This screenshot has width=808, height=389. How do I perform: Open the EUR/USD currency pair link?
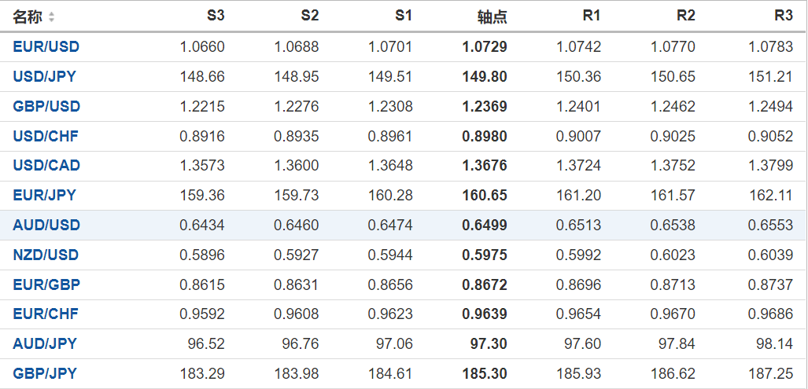point(46,47)
